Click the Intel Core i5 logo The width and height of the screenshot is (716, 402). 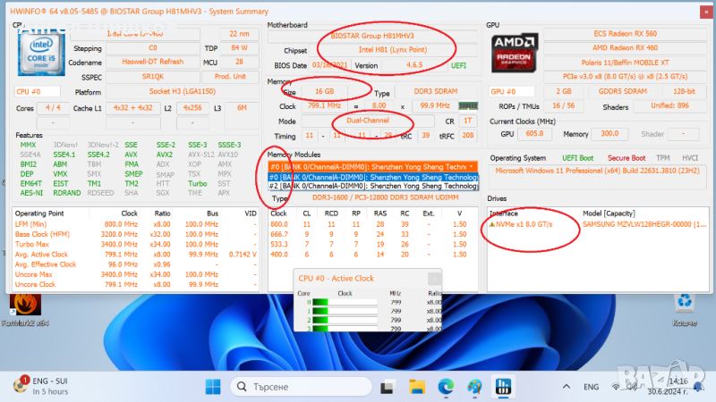click(41, 53)
